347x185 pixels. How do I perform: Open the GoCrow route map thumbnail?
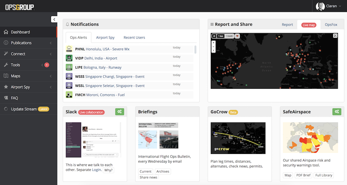click(x=238, y=138)
